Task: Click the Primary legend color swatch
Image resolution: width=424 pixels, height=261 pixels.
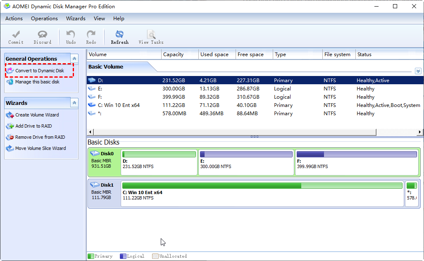Action: click(91, 256)
